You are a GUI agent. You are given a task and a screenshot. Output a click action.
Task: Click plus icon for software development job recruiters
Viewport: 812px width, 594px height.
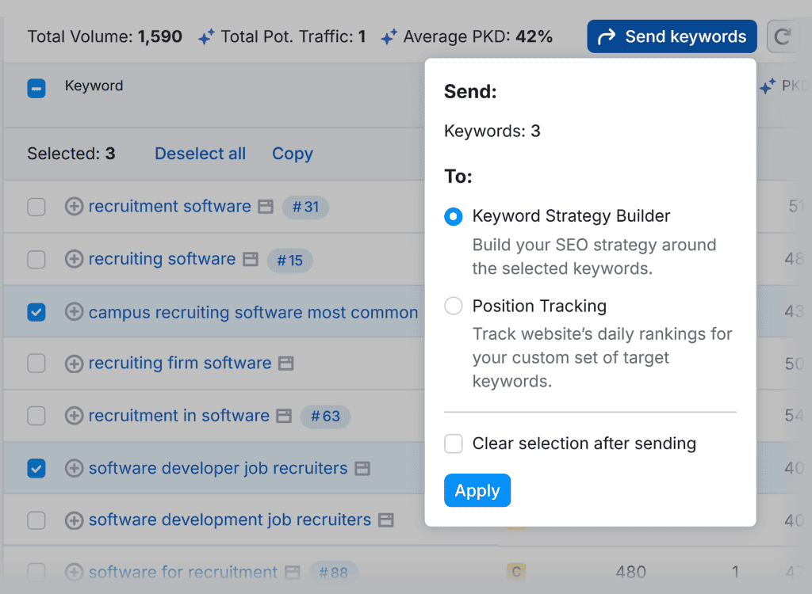point(74,520)
